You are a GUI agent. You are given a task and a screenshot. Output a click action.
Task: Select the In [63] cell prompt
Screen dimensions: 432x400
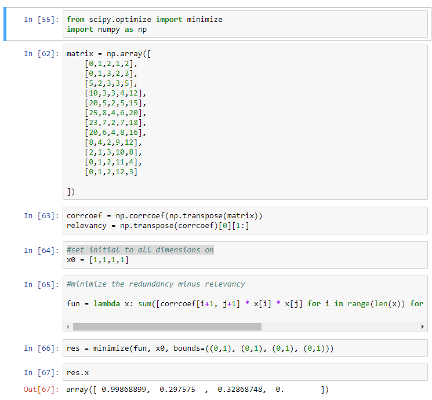tap(41, 216)
